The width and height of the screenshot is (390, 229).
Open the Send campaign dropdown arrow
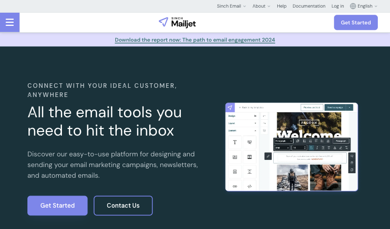click(x=349, y=108)
